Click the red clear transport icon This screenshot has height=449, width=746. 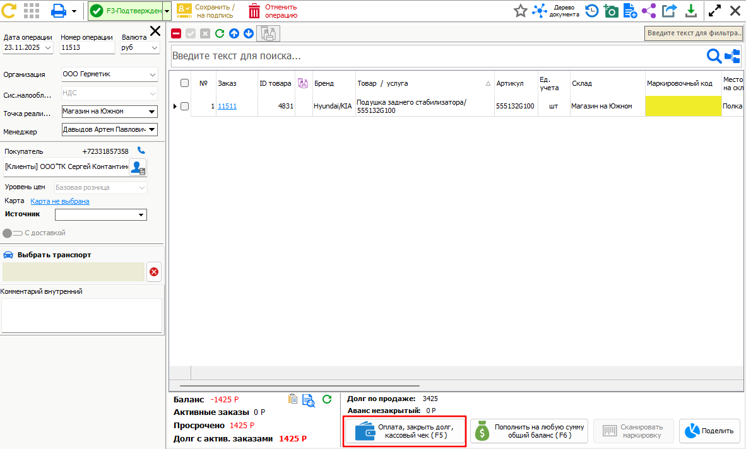(154, 272)
